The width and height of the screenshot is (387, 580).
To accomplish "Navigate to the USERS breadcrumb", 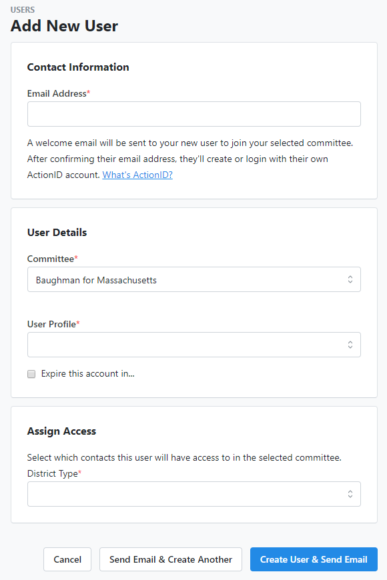I will pos(23,10).
